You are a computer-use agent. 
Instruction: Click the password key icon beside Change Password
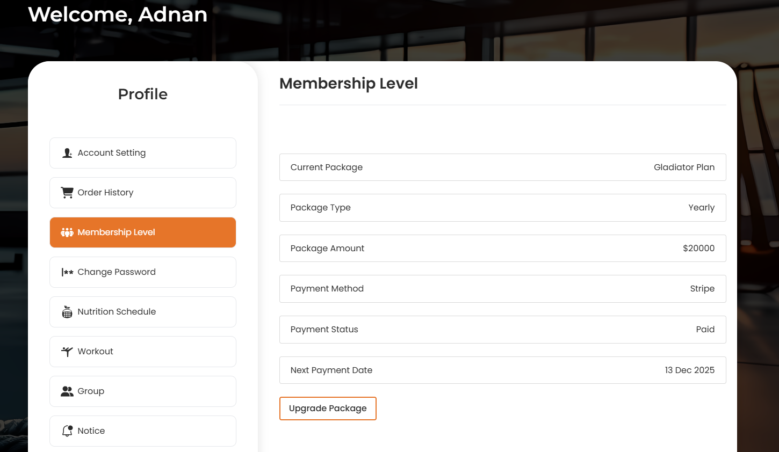click(x=67, y=272)
